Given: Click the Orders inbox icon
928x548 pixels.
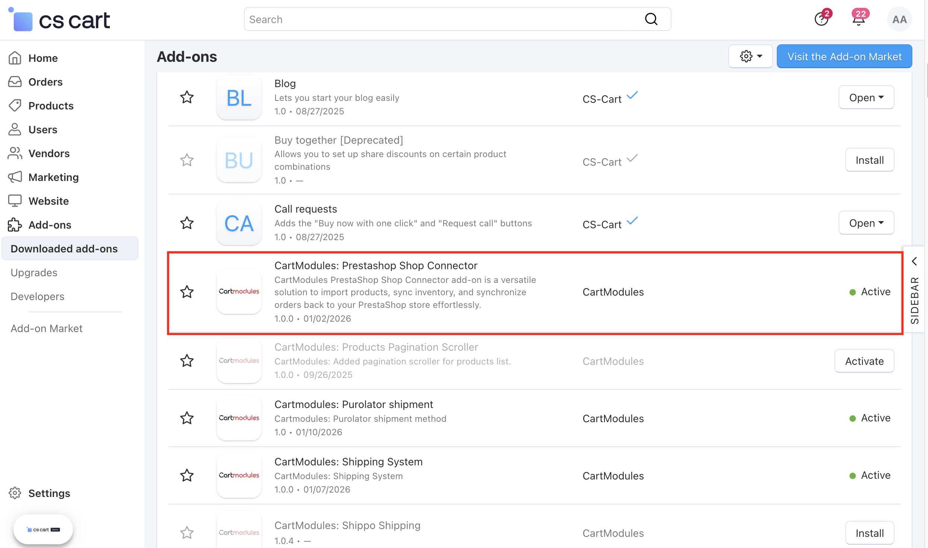Looking at the screenshot, I should click(15, 82).
